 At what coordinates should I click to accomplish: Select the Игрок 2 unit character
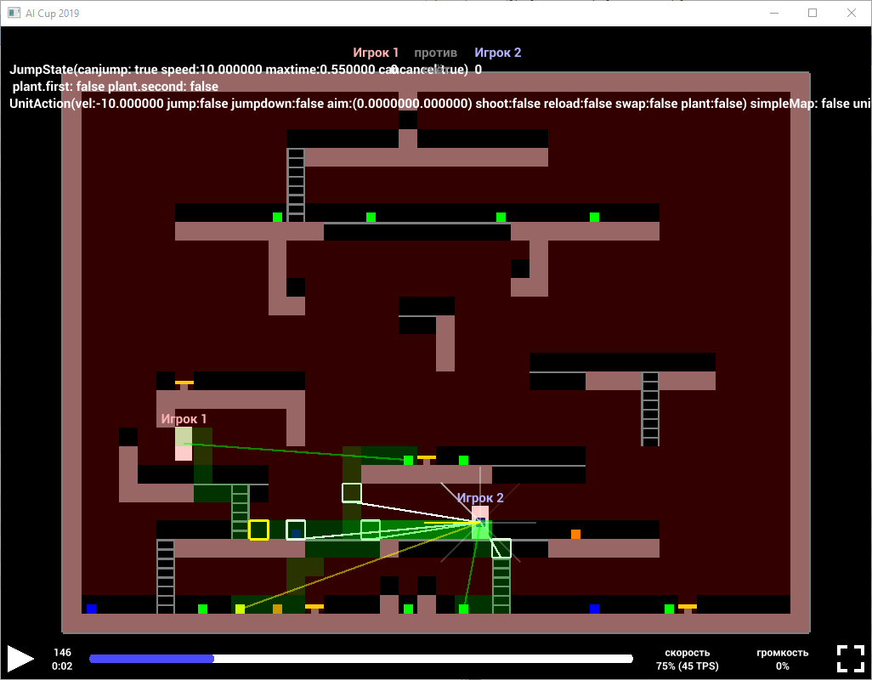480,522
